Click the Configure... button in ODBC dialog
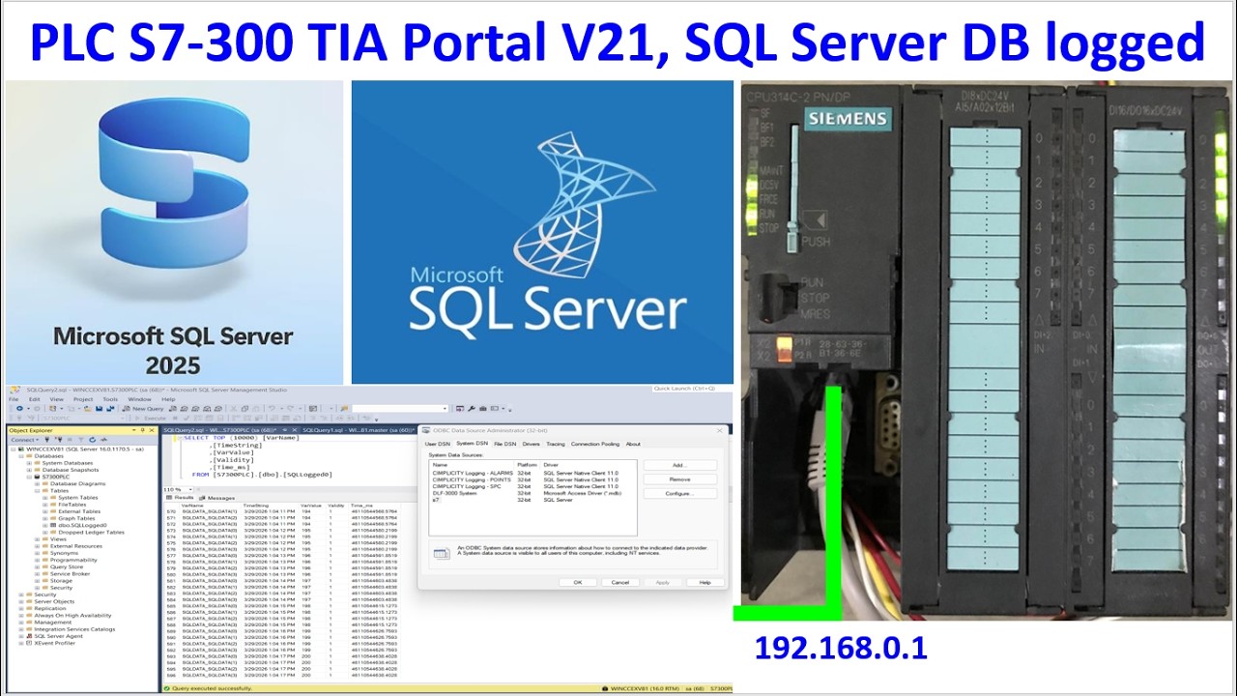Viewport: 1237px width, 696px height. tap(680, 494)
